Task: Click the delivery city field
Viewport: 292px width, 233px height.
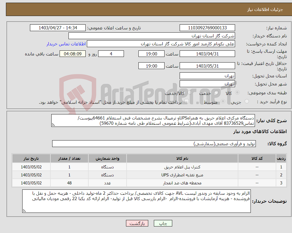Action: tap(207, 84)
